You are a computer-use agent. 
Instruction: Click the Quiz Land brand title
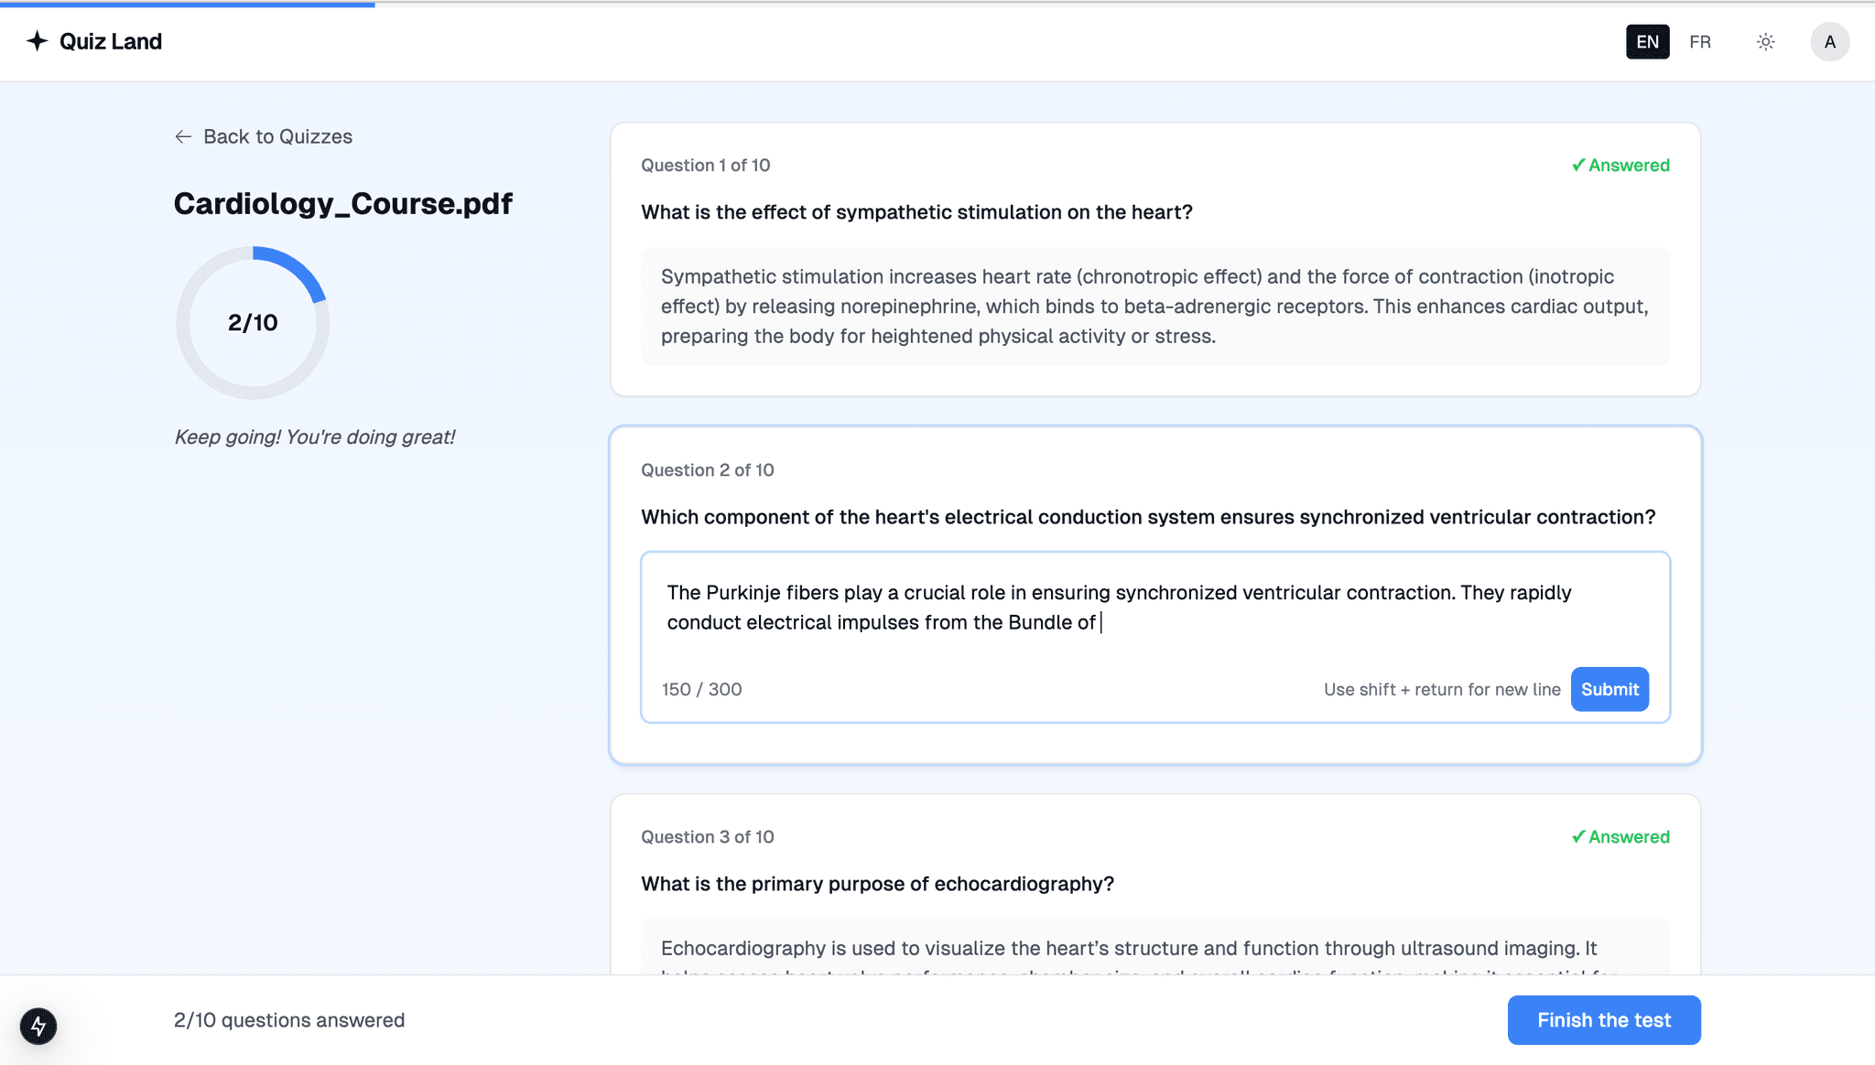coord(111,41)
